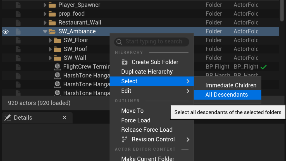Click the Create Sub Folder plus-folder icon
The image size is (286, 161).
click(x=125, y=62)
